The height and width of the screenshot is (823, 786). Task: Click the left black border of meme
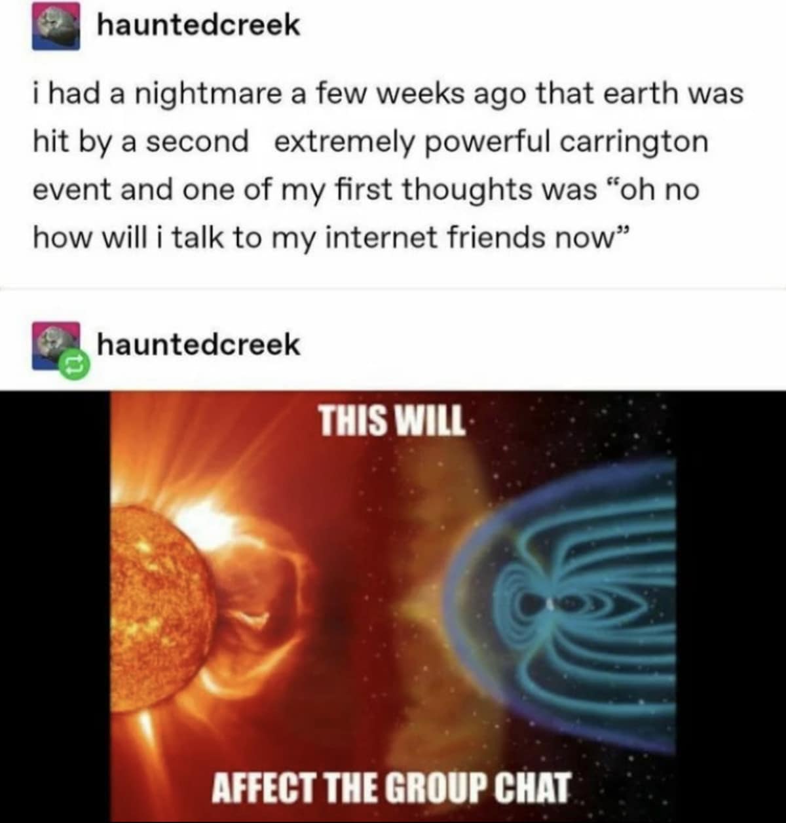coord(54,606)
